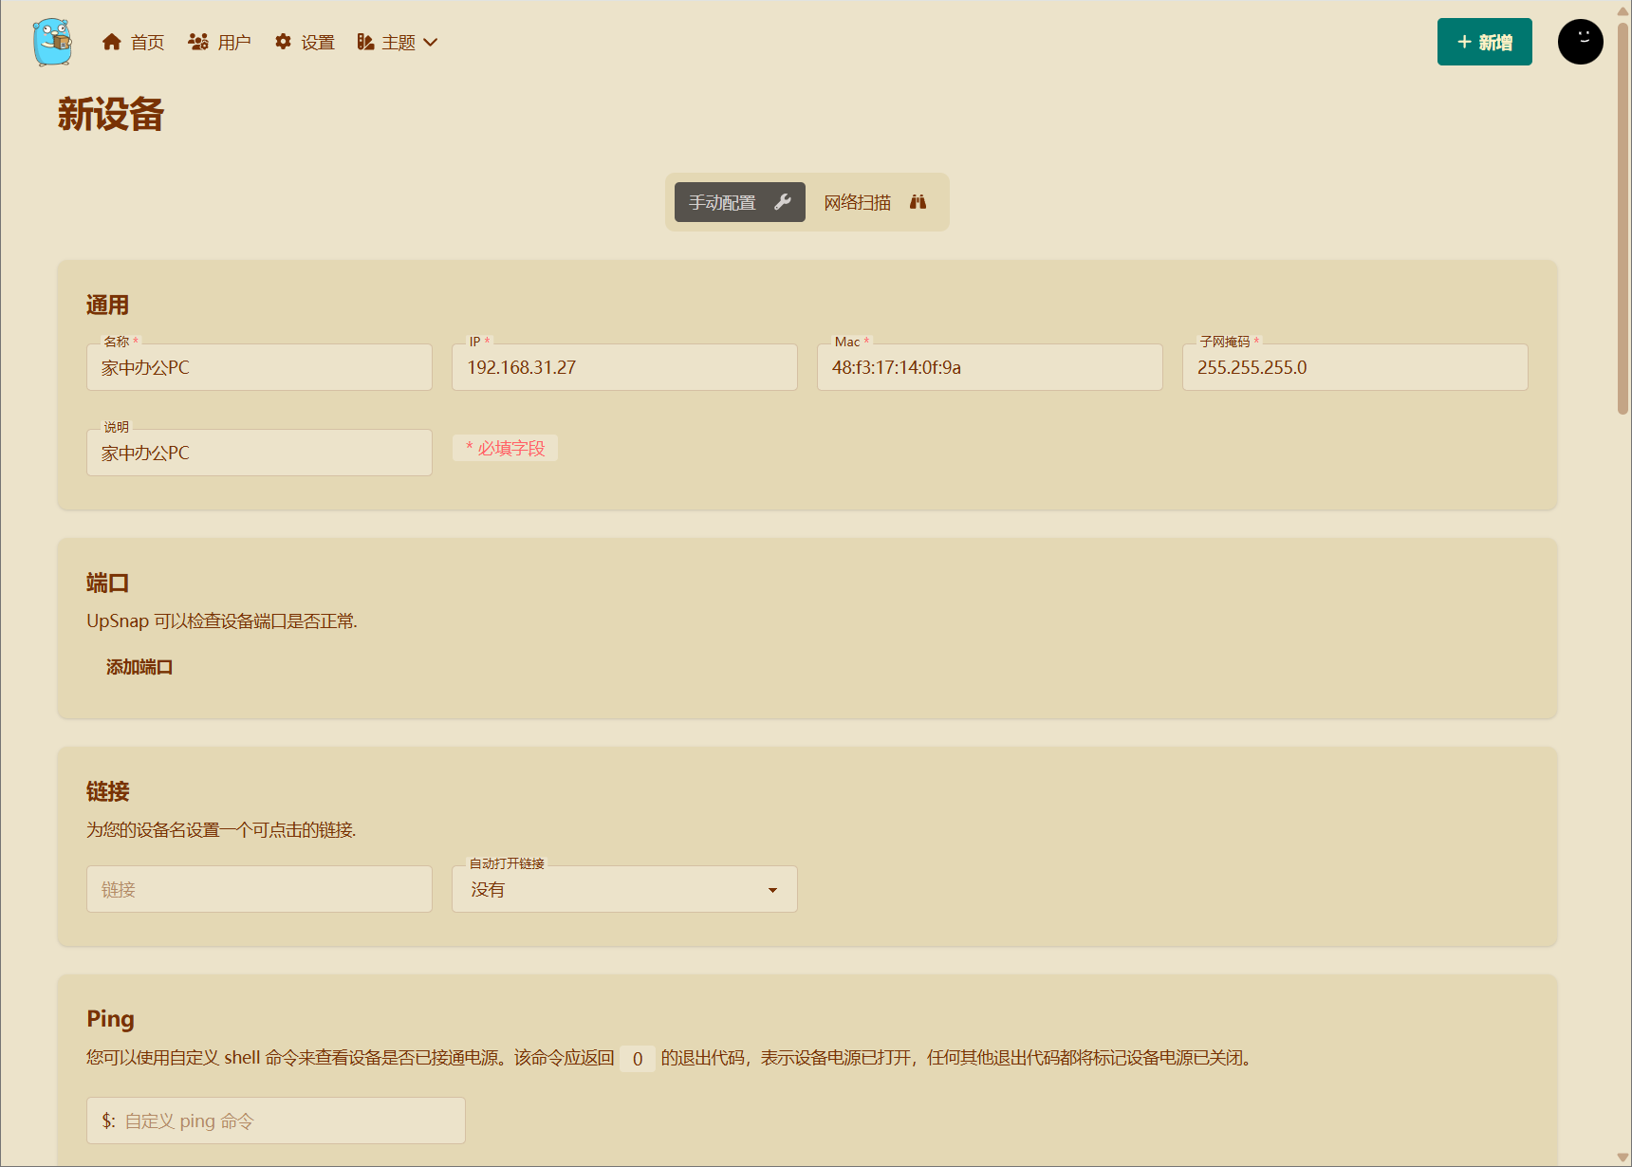
Task: Select the 子网掩码 input field
Action: pos(1355,367)
